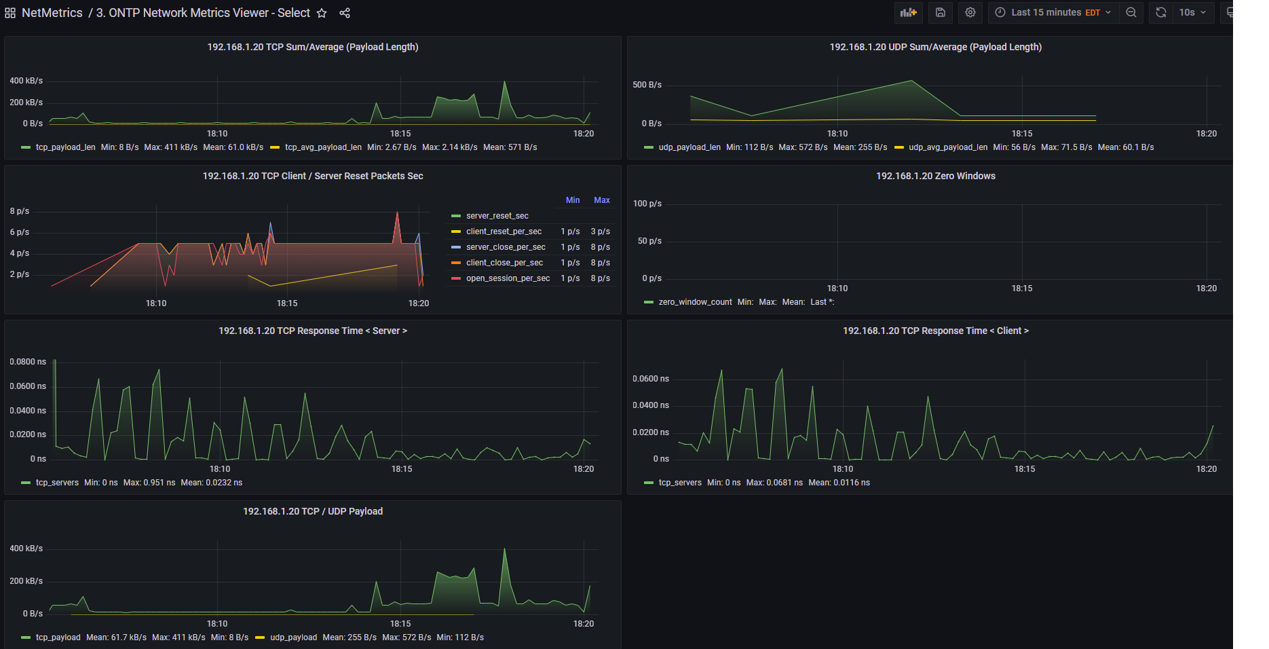Change green color of server_reset_sec swatch
1269x649 pixels.
(456, 216)
